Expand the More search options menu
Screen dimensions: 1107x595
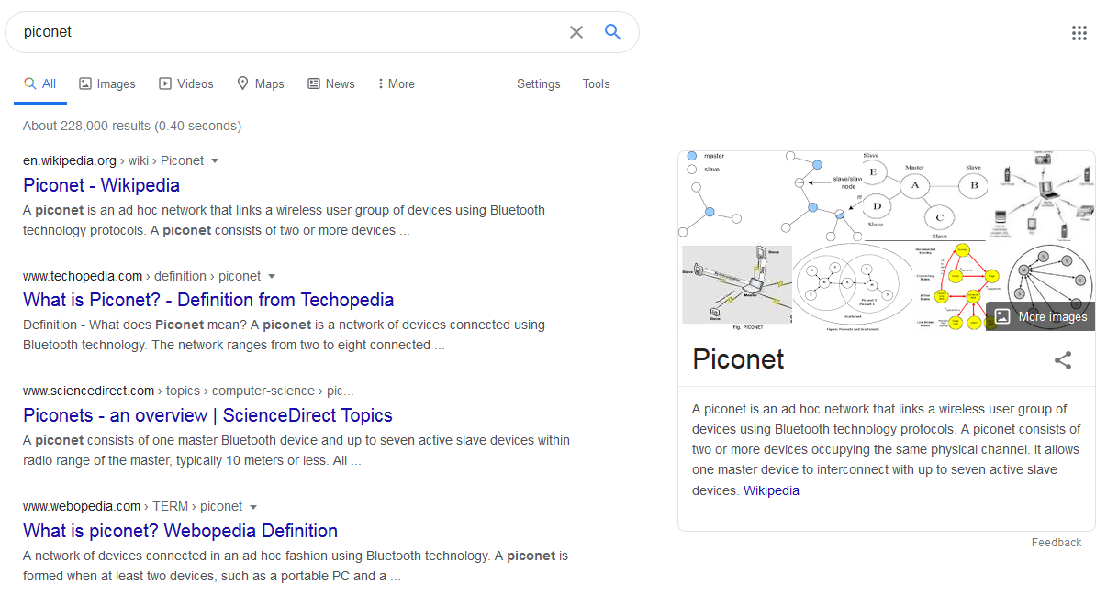(396, 83)
